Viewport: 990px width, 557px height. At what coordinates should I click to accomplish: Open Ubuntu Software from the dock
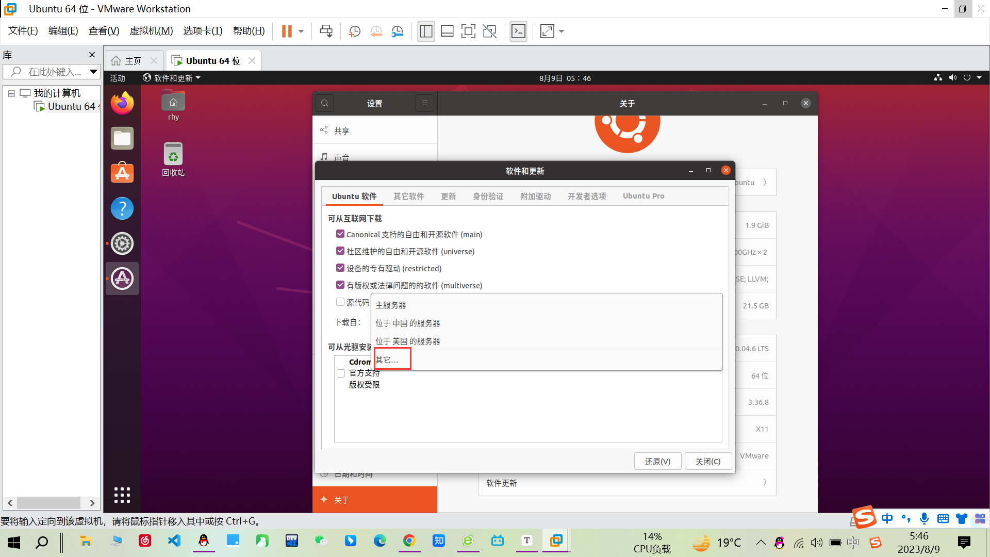tap(122, 173)
